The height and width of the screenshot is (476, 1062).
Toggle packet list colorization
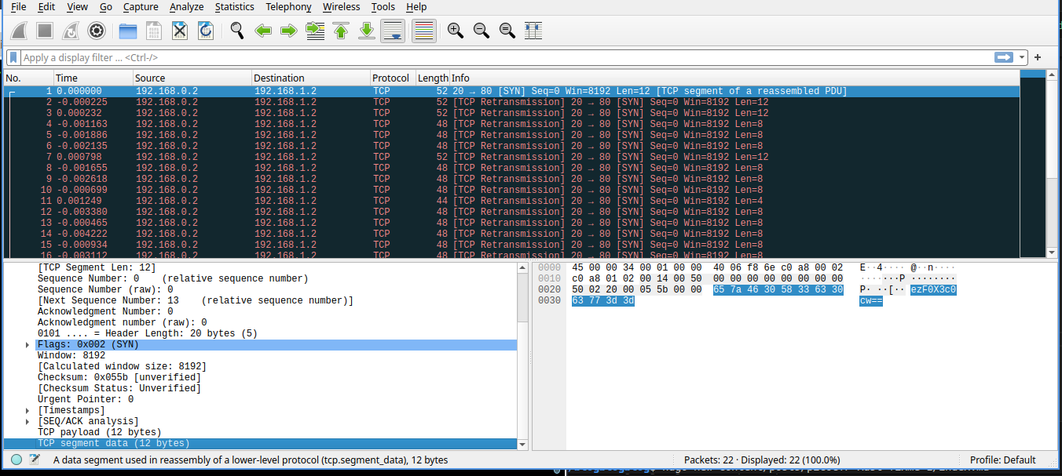[423, 31]
